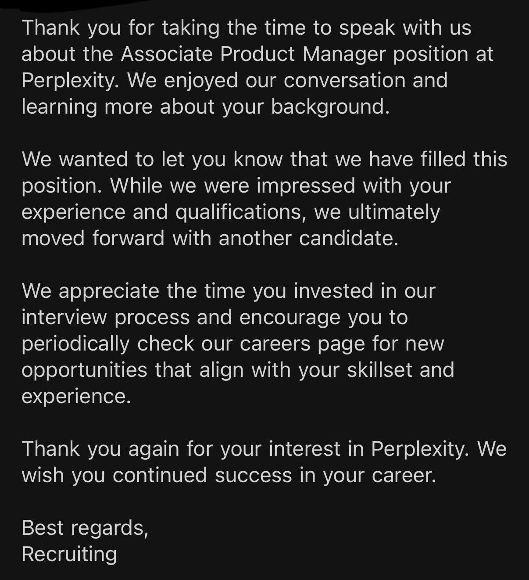Click the phrase "continued success in your career"

[274, 476]
